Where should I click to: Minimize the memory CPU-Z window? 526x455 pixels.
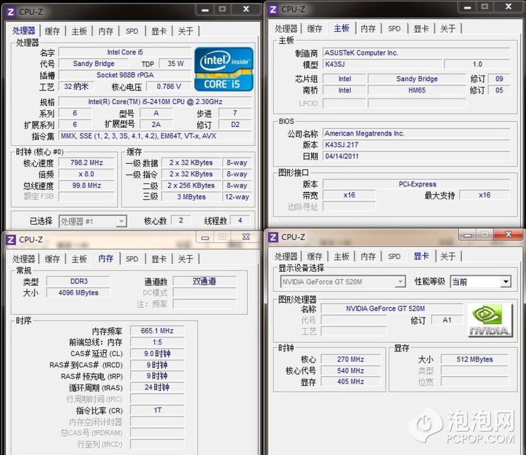[x=205, y=237]
